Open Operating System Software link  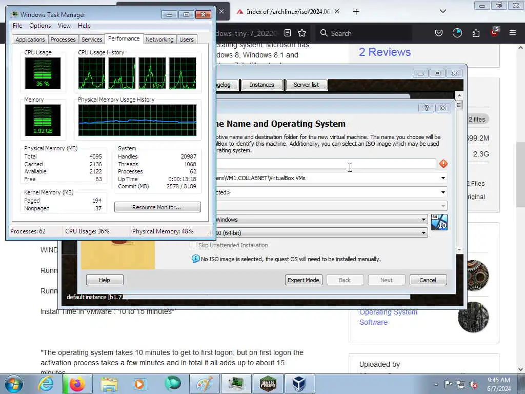point(389,317)
